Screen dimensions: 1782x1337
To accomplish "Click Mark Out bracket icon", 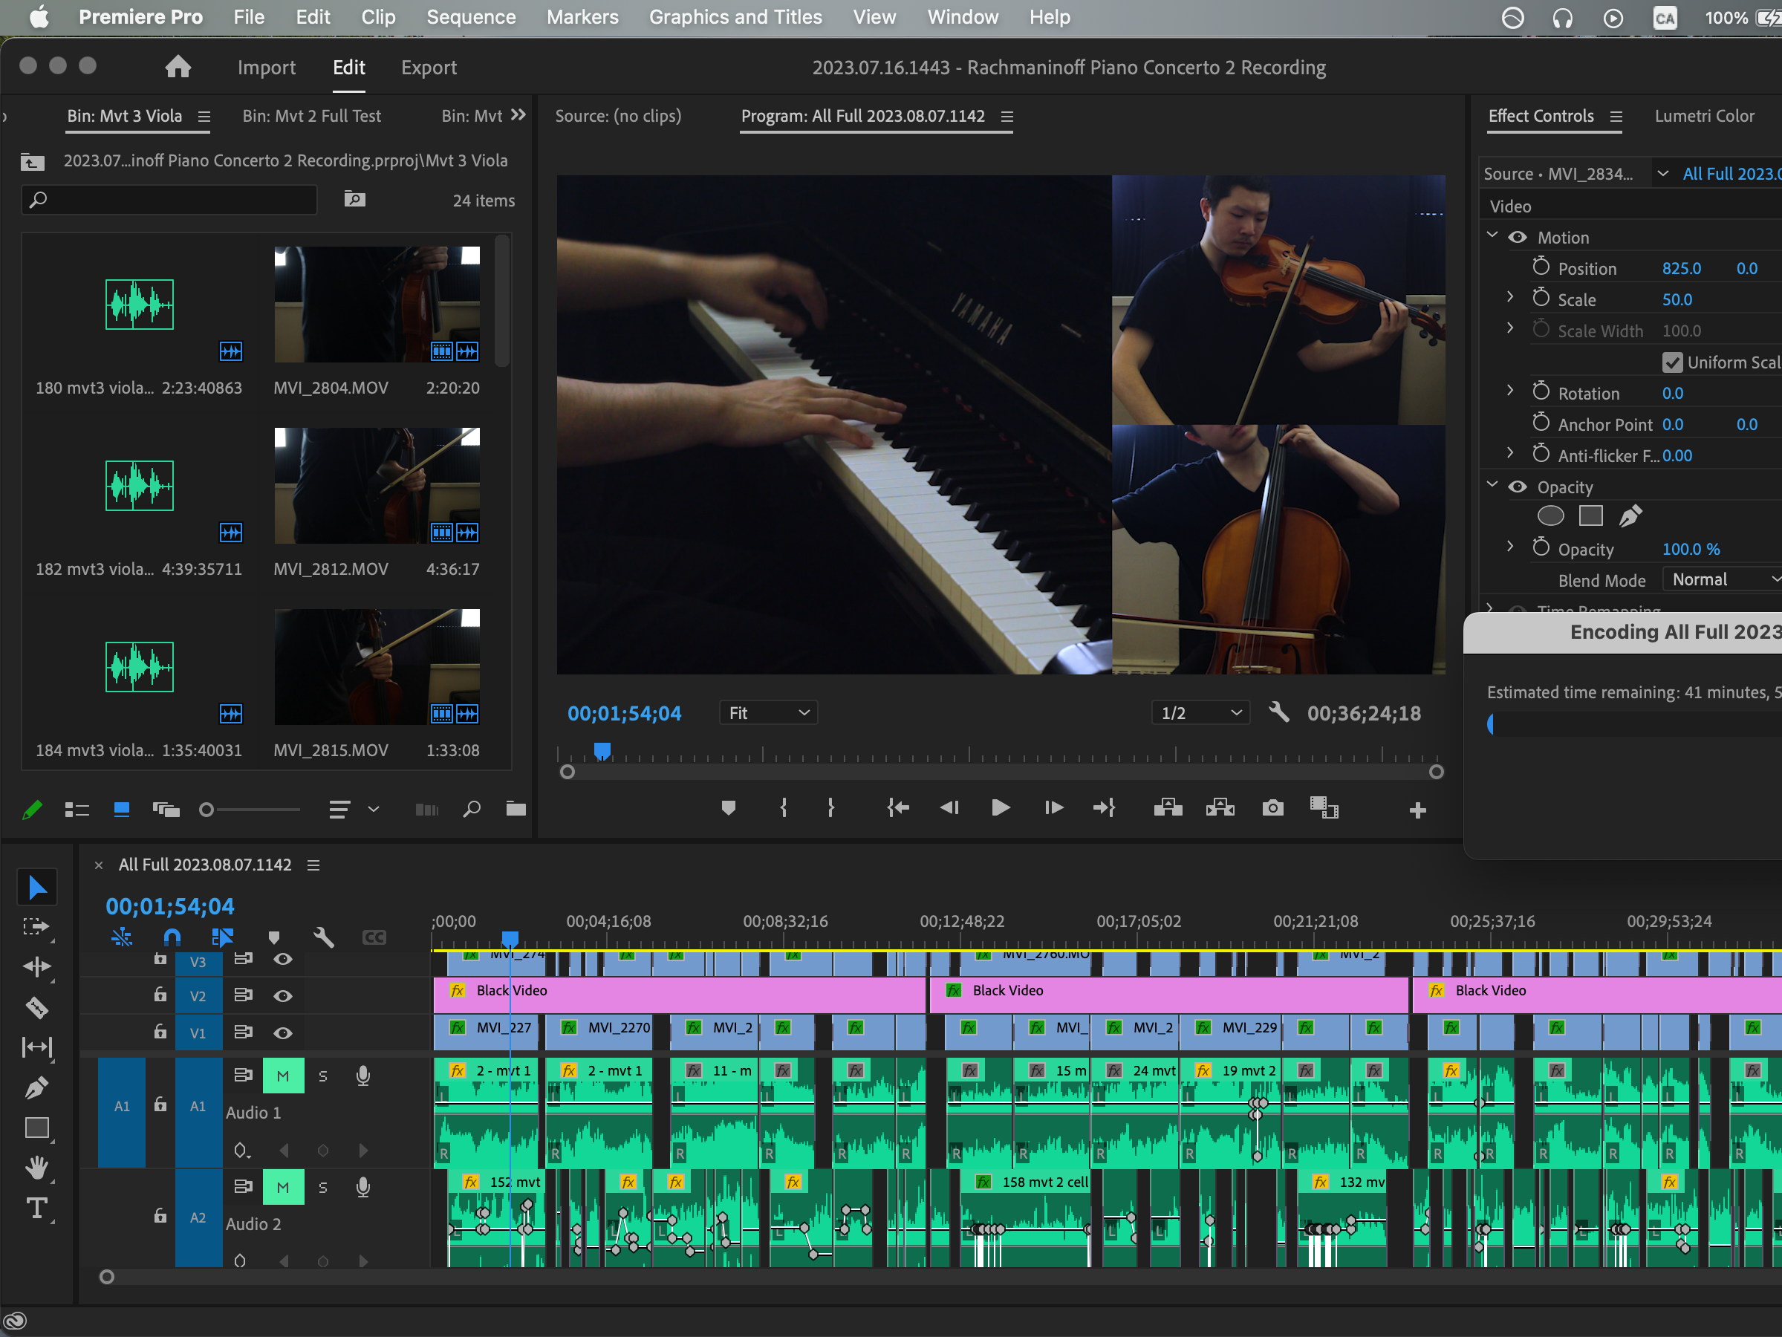I will coord(830,808).
